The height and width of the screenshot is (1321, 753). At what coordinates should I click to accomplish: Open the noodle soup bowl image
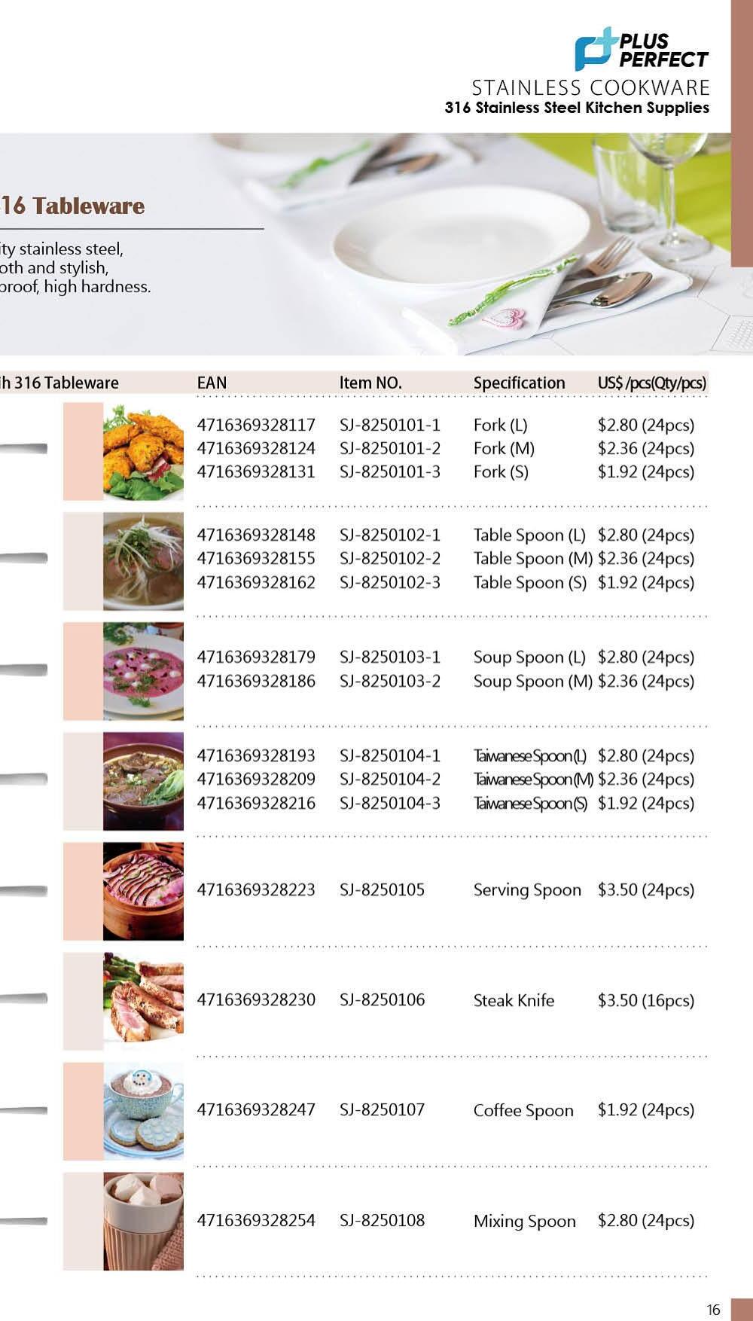(143, 561)
